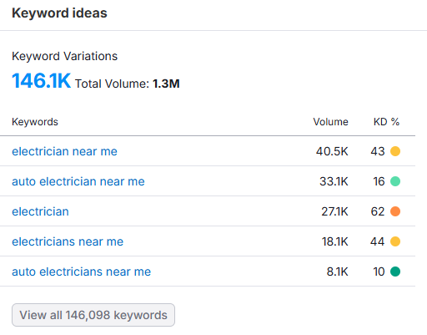This screenshot has width=427, height=335.
Task: Click the Keyword ideas heading
Action: coord(59,13)
